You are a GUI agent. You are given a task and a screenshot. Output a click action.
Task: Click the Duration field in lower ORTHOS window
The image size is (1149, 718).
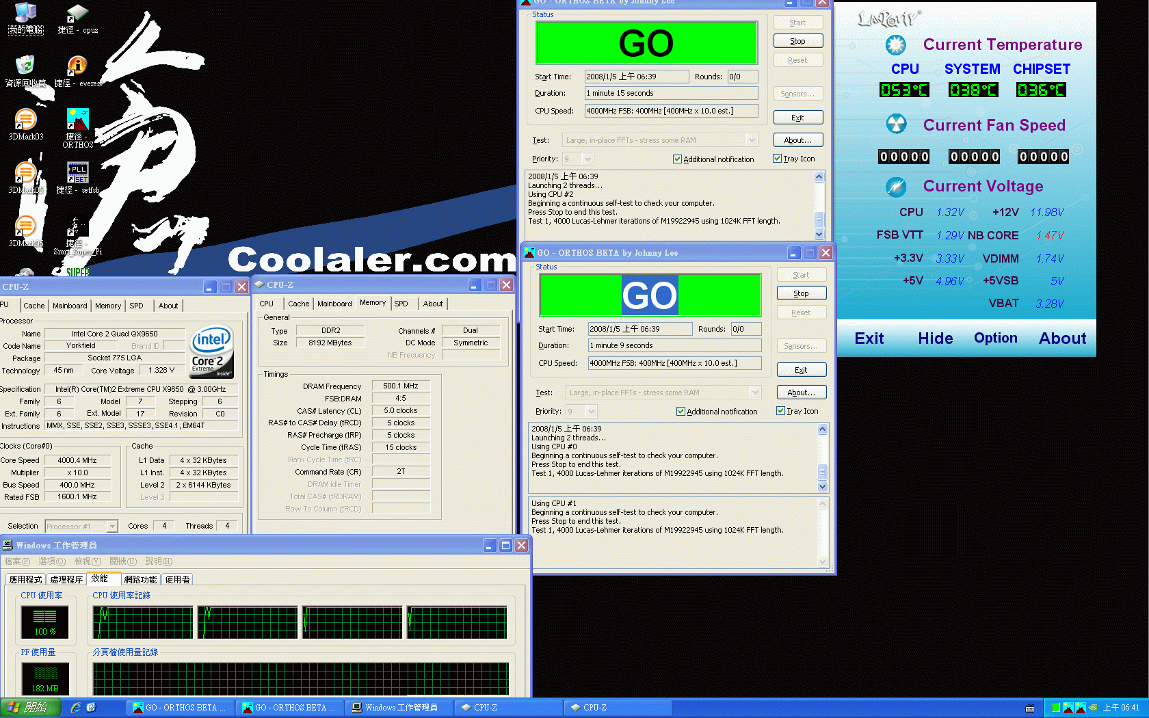[x=674, y=345]
